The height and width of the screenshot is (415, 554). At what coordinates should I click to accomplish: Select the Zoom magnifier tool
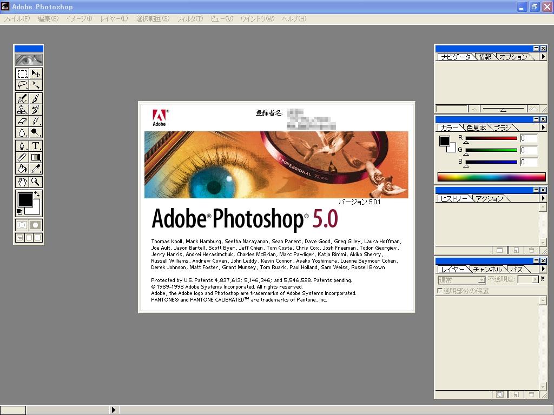[35, 182]
